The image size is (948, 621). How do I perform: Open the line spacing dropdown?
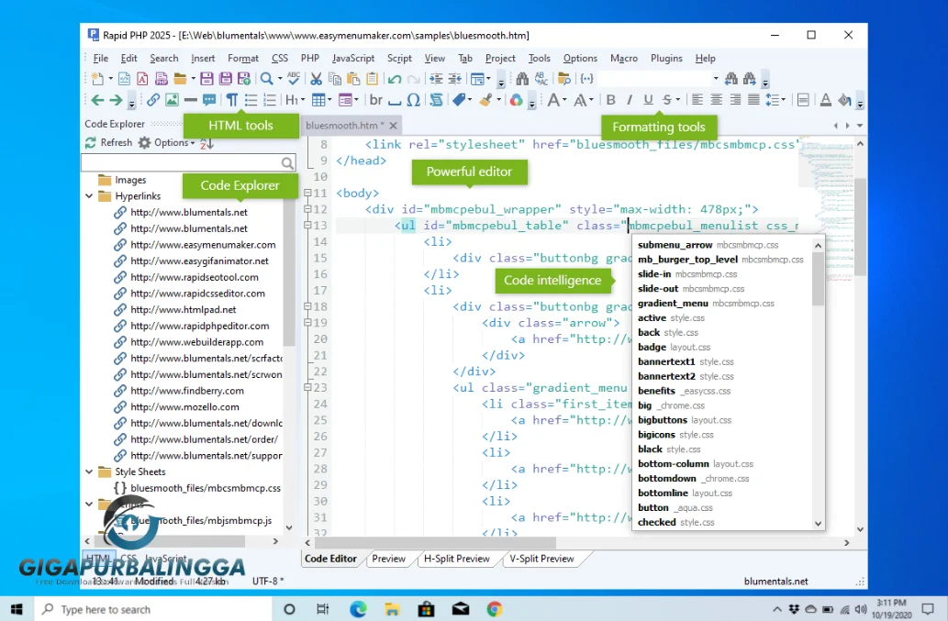[x=784, y=100]
